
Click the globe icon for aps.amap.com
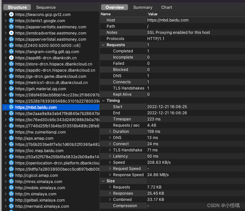[x=11, y=138]
